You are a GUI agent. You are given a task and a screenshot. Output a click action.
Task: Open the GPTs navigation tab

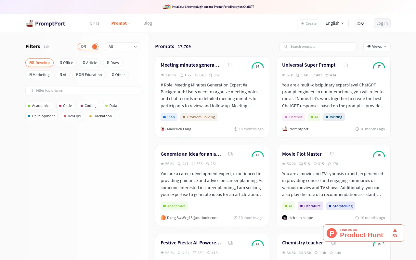coord(94,23)
